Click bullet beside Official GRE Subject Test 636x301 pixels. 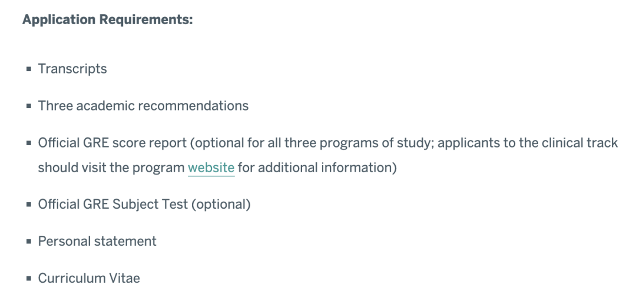coord(29,205)
